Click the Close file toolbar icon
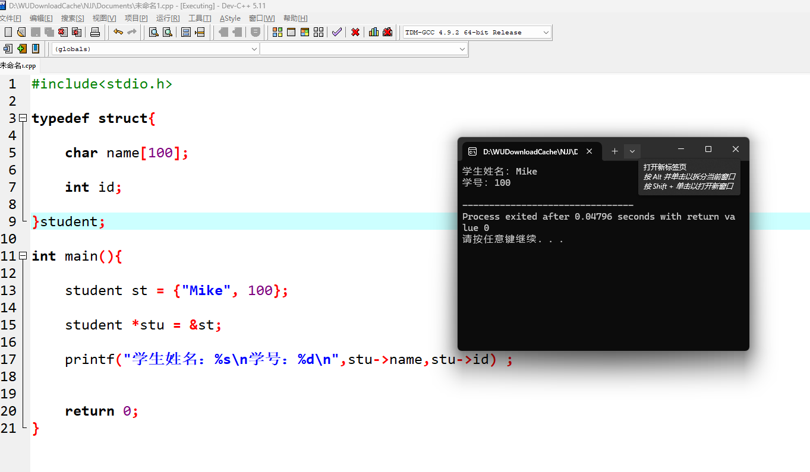The height and width of the screenshot is (472, 810). [63, 32]
